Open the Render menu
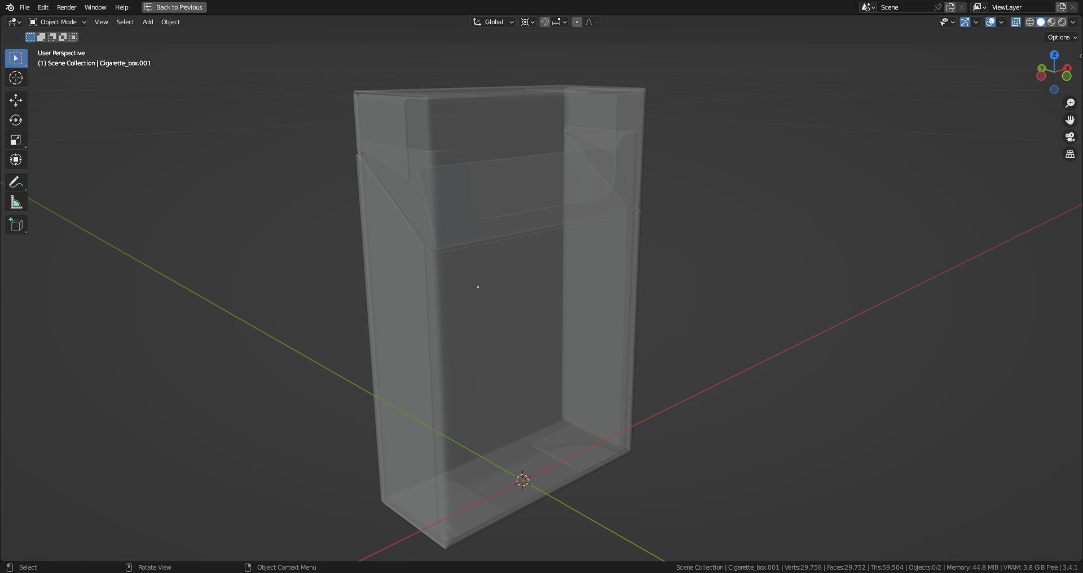The image size is (1083, 573). click(x=67, y=7)
